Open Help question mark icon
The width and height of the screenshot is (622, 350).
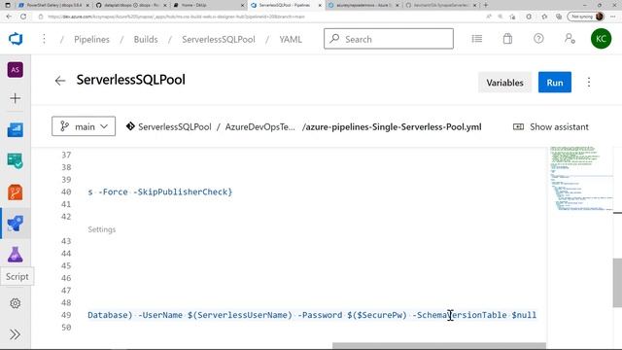click(x=538, y=39)
